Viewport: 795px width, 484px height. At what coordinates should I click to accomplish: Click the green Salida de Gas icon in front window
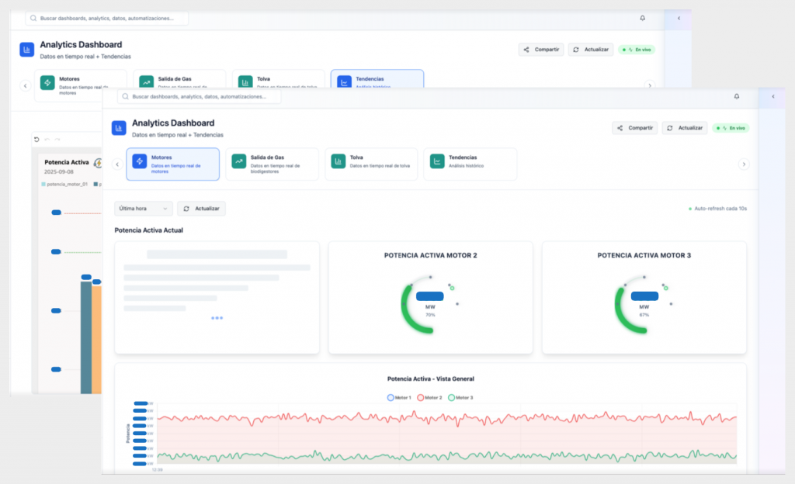pyautogui.click(x=239, y=161)
